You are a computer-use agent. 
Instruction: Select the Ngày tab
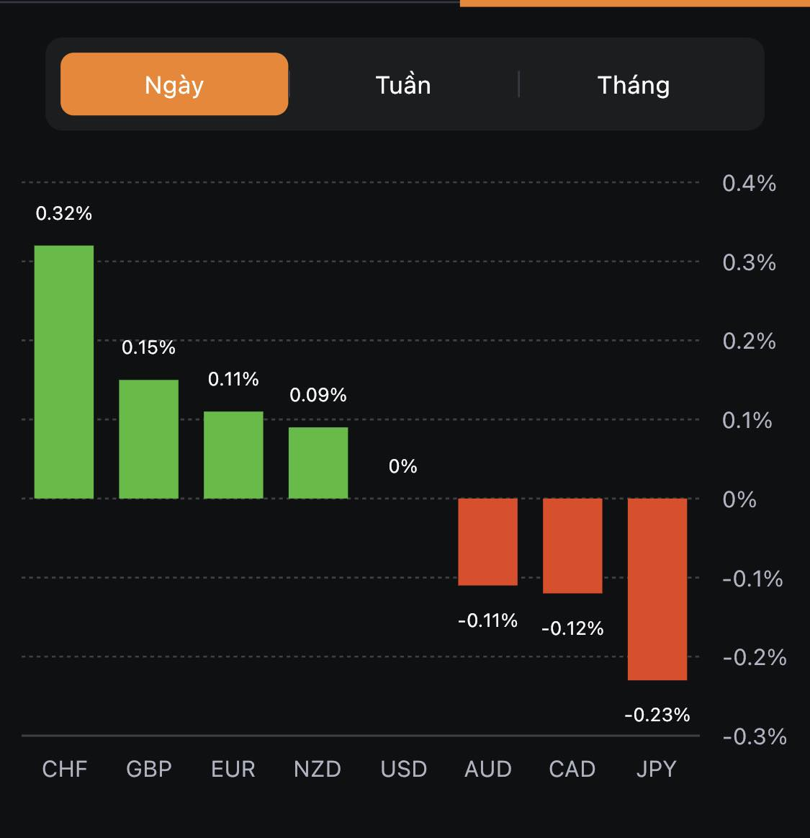tap(174, 84)
